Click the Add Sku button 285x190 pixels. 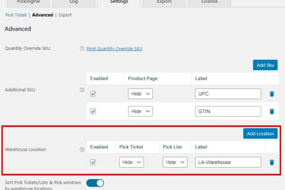265,65
